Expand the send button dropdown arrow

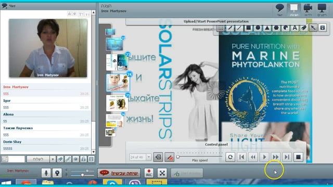point(53,159)
